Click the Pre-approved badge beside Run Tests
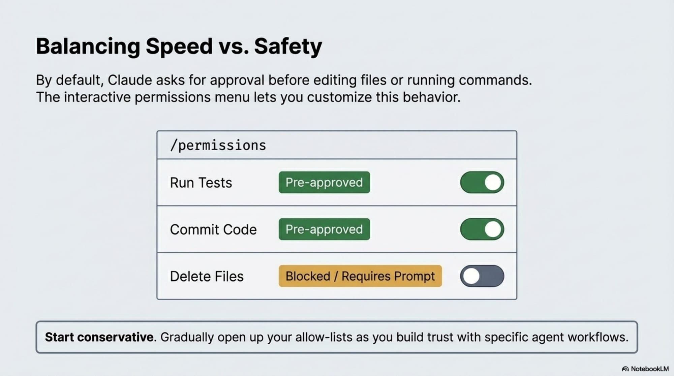Screen dimensions: 674x376 click(324, 183)
